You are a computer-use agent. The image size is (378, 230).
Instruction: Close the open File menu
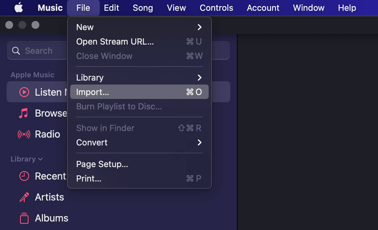pyautogui.click(x=83, y=8)
